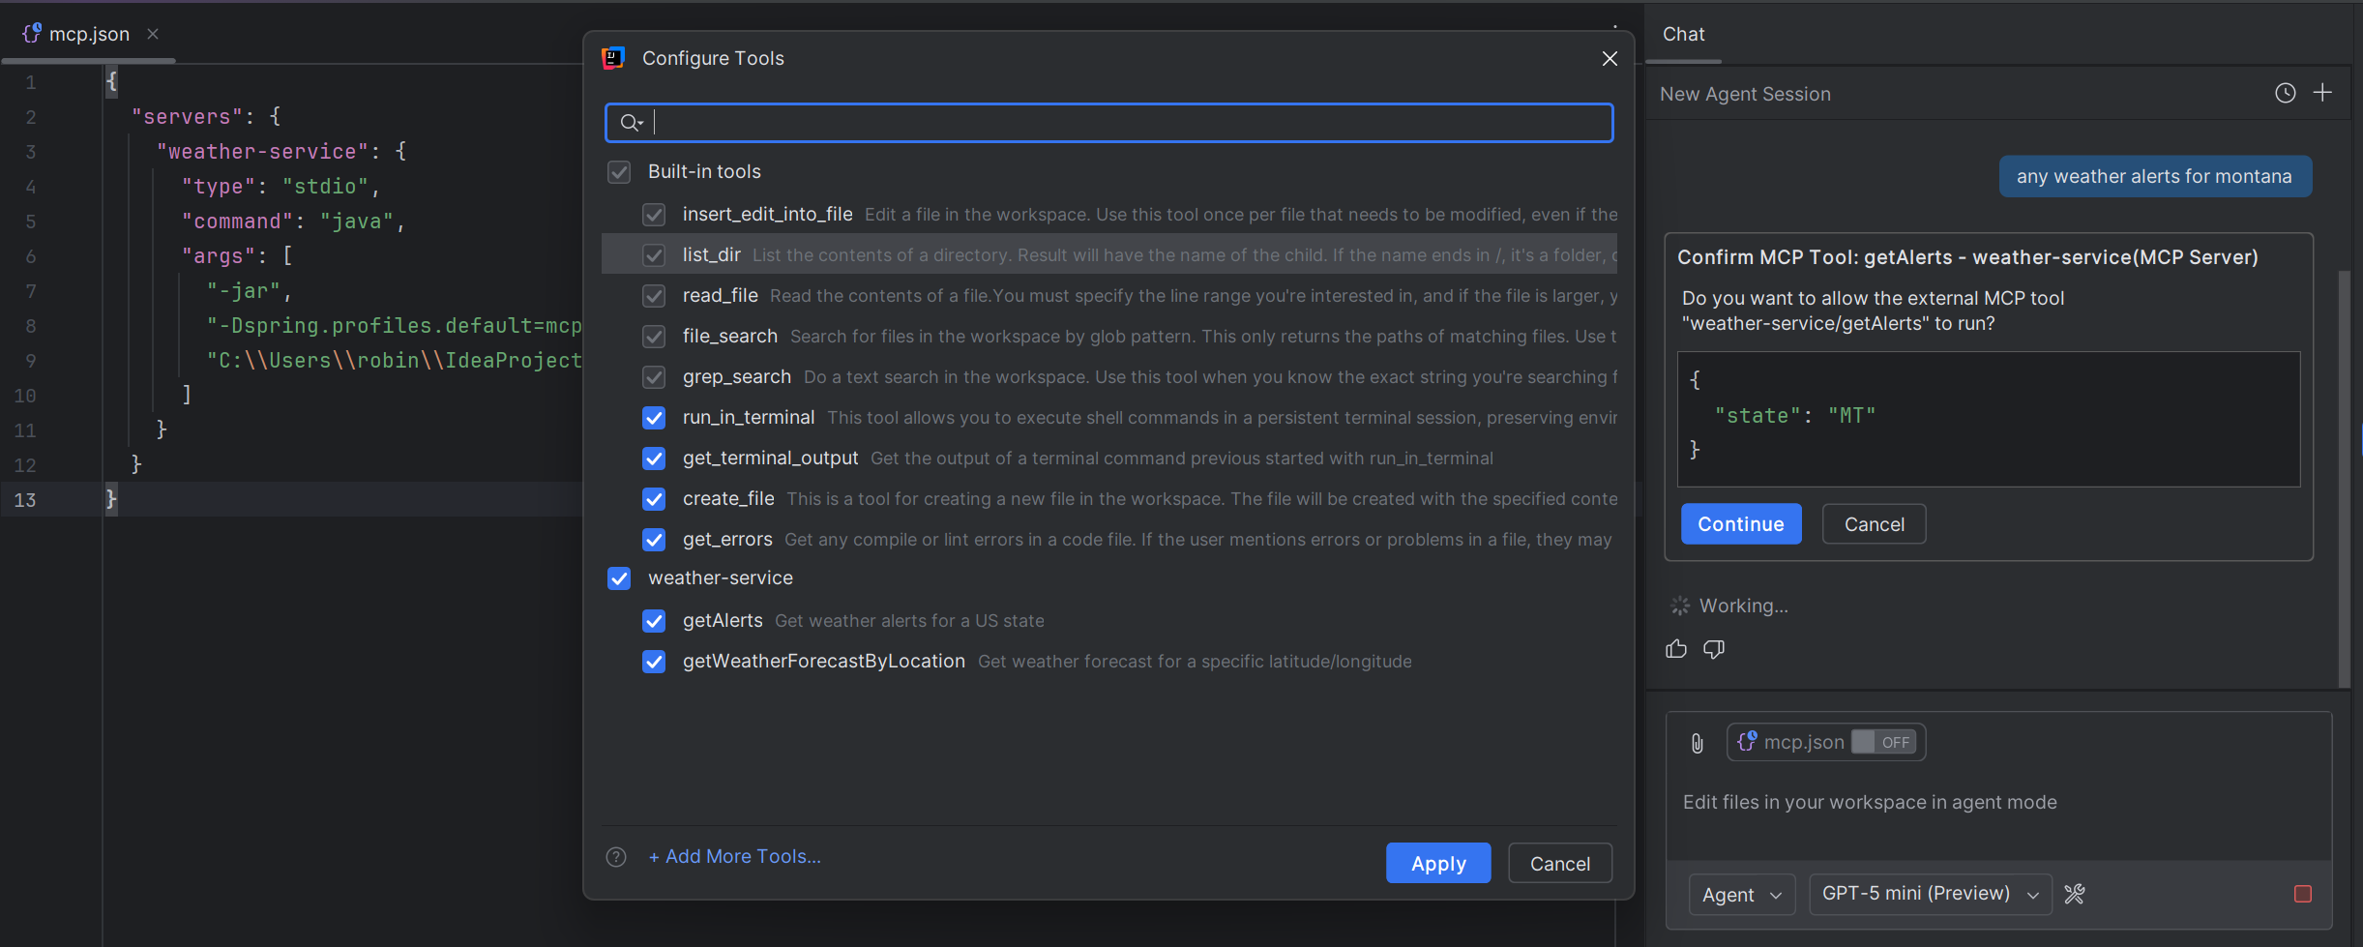Uncheck the weather-service server checkbox
2363x947 pixels.
pos(619,578)
